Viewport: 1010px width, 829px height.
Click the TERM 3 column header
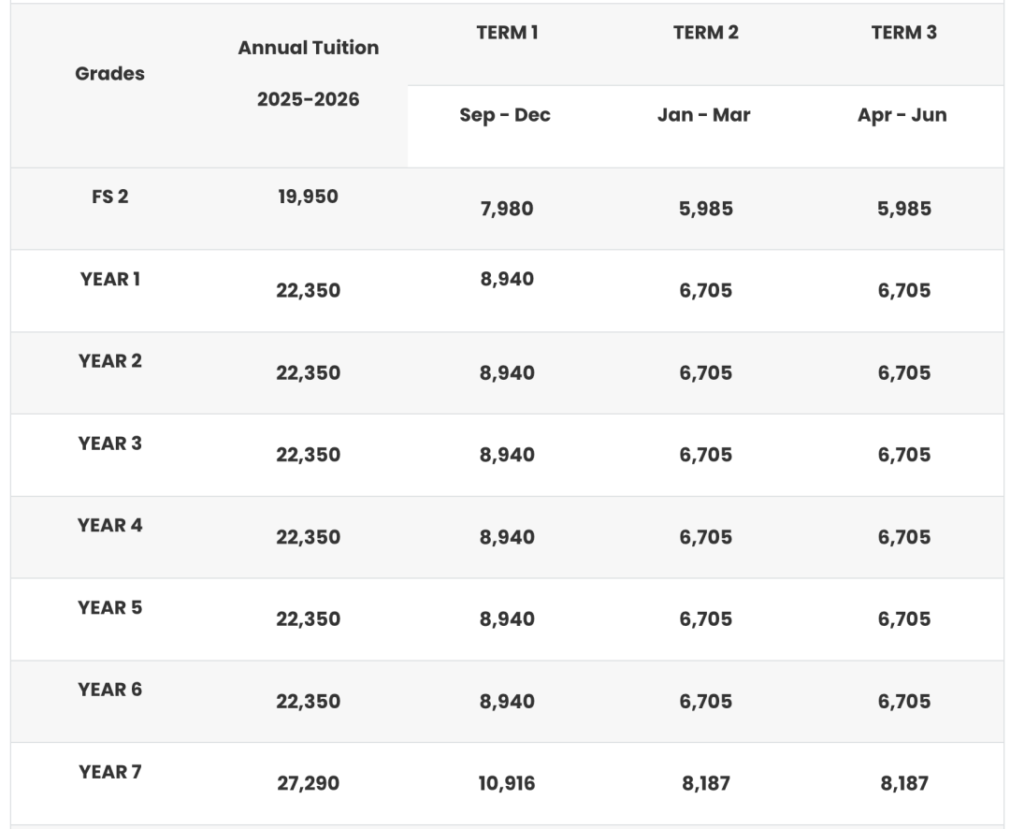[x=903, y=33]
